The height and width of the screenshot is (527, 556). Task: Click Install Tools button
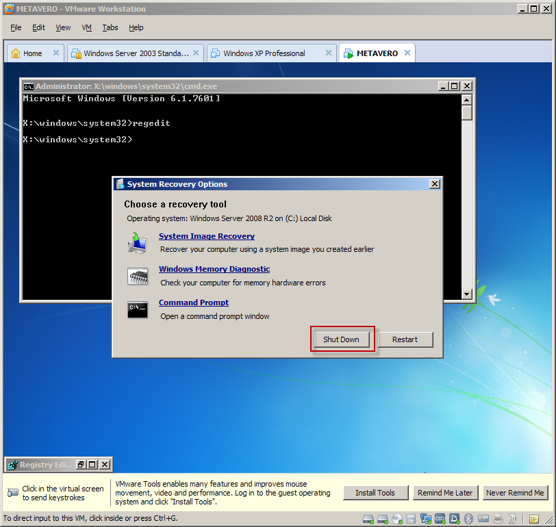pyautogui.click(x=375, y=493)
